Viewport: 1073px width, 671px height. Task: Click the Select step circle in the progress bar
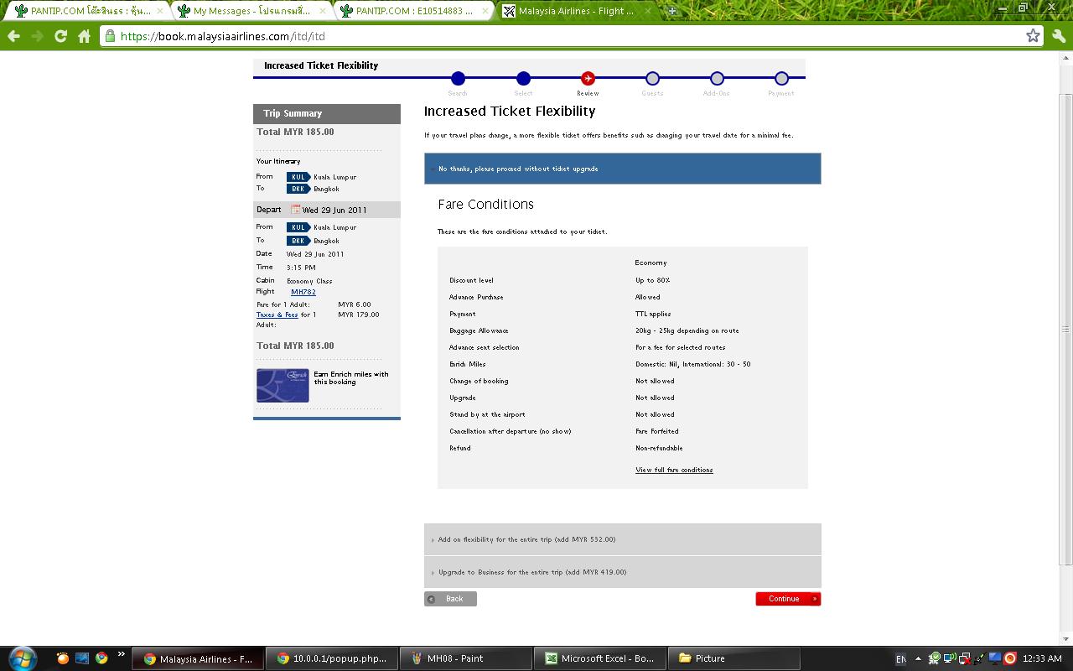tap(523, 78)
